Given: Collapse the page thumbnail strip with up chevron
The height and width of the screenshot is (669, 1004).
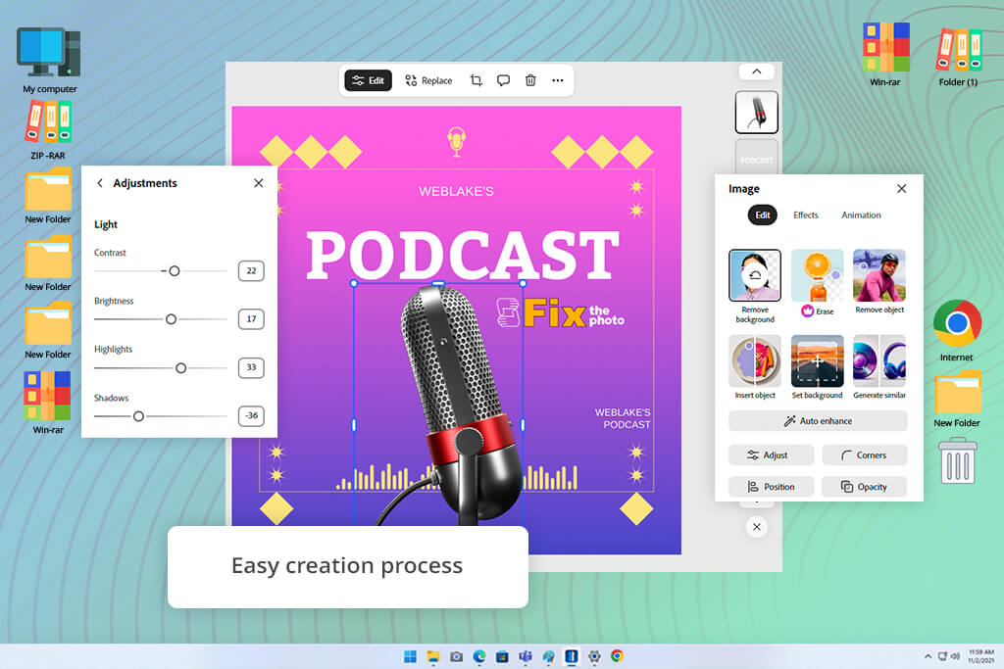Looking at the screenshot, I should tap(756, 72).
